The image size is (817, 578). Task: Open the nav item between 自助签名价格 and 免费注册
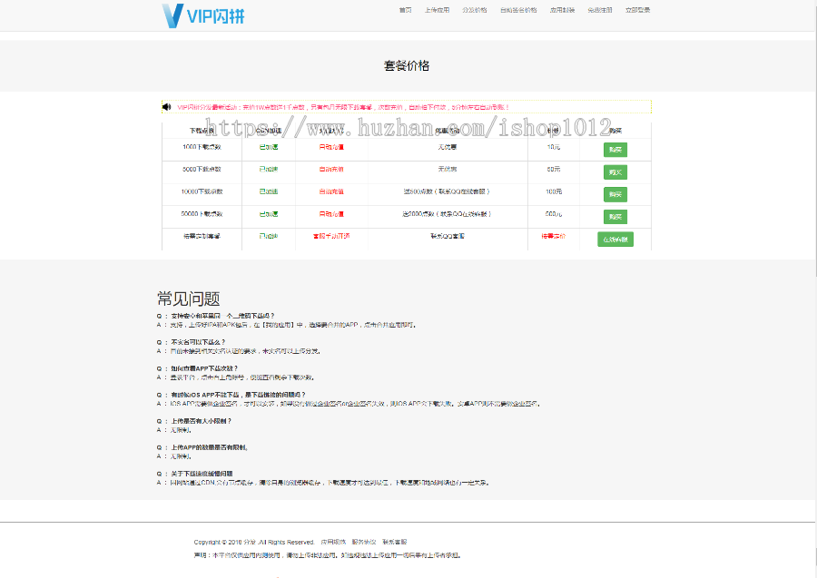tap(562, 10)
